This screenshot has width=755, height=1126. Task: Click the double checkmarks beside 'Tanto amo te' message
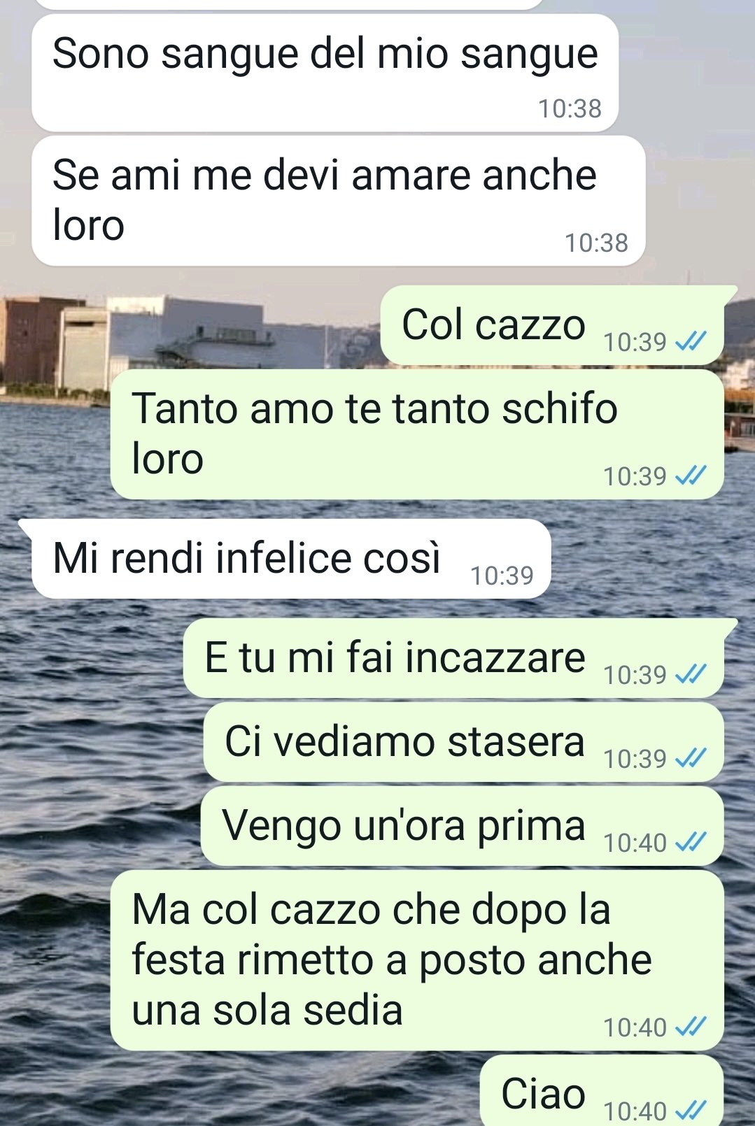coord(691,476)
